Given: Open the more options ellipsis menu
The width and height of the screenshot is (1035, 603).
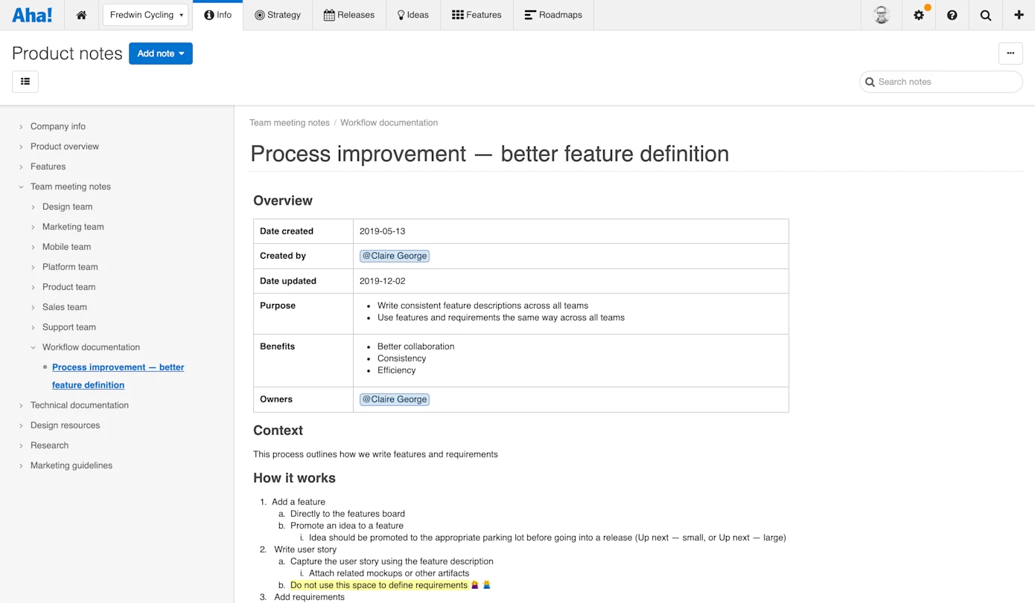Looking at the screenshot, I should pyautogui.click(x=1010, y=53).
